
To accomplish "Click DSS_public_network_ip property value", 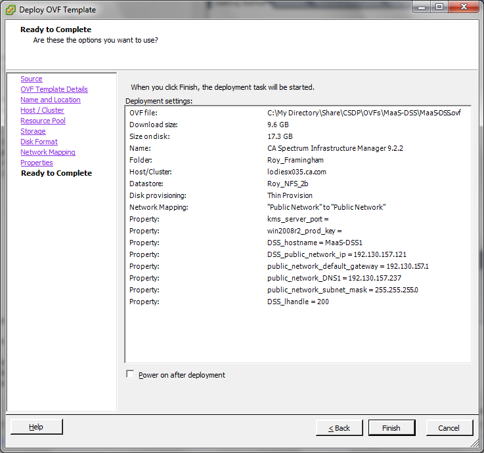I will [x=337, y=254].
